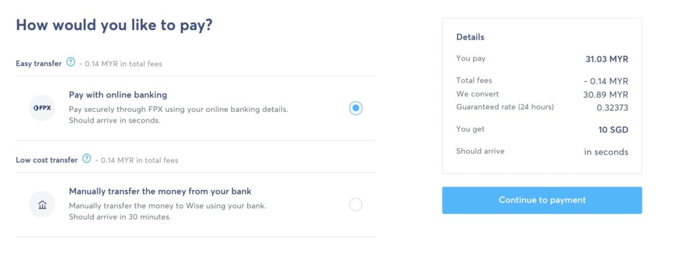Viewport: 684px width, 260px height.
Task: Click the Total fees row in Details
Action: coord(542,81)
